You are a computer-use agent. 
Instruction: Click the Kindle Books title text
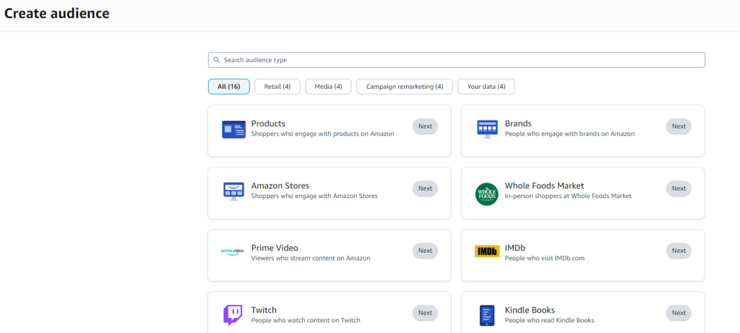pos(530,311)
